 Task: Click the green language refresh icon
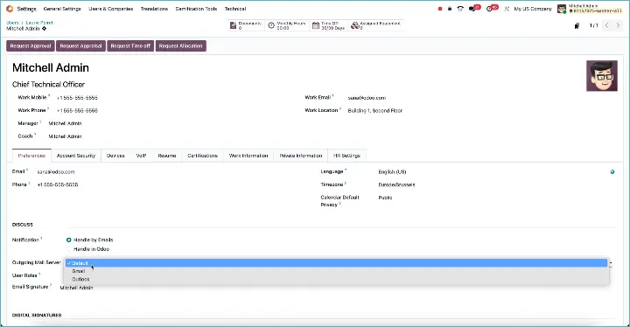pyautogui.click(x=612, y=172)
